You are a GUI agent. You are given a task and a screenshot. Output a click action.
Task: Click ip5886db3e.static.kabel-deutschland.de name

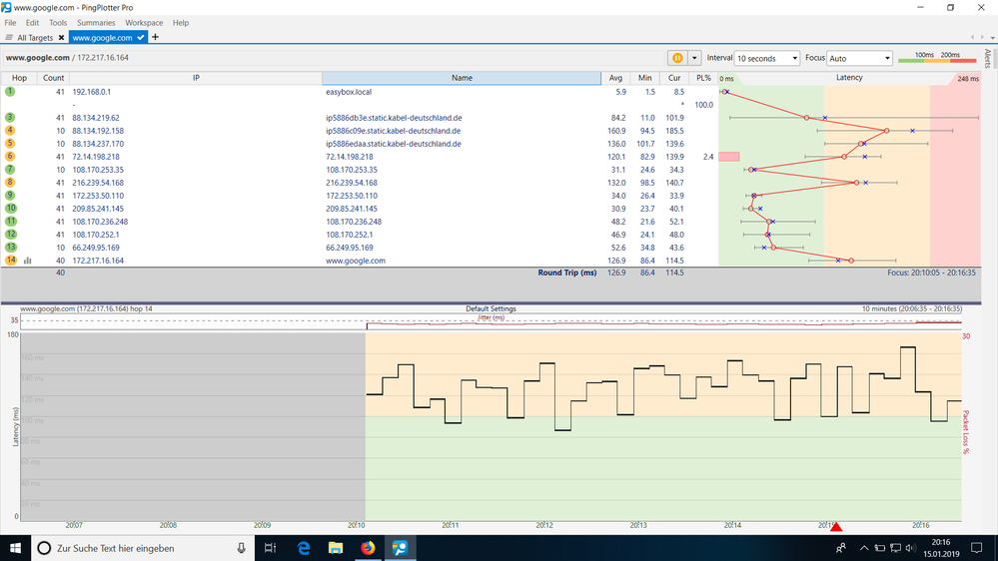pos(394,118)
